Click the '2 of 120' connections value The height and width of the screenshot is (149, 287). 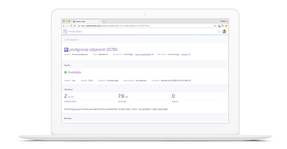pos(69,96)
